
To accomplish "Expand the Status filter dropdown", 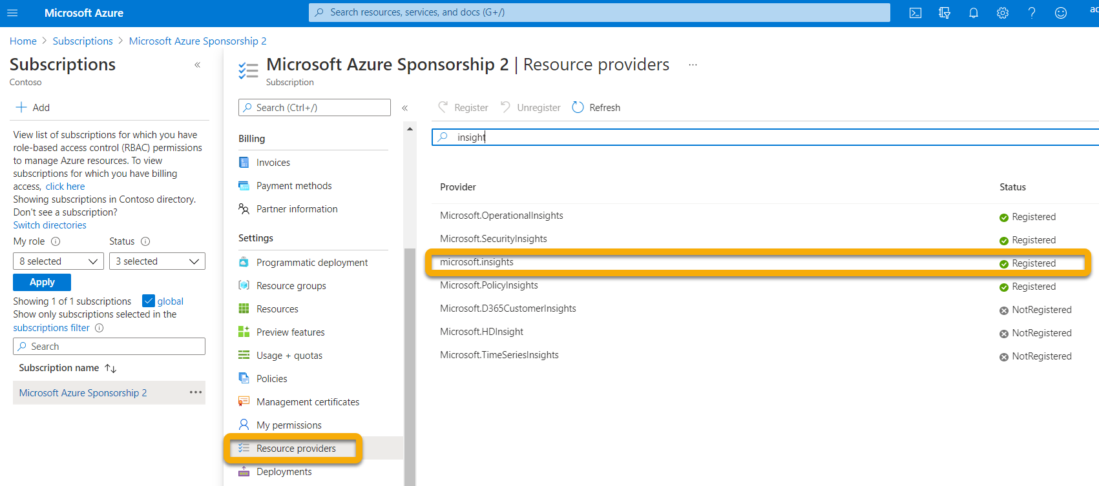I will point(157,261).
